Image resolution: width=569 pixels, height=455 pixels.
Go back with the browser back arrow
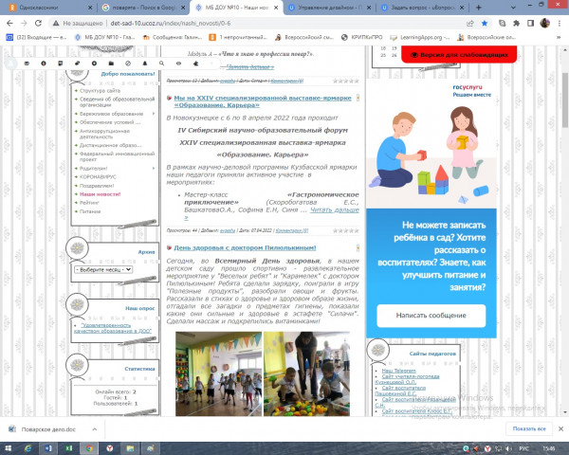click(9, 23)
